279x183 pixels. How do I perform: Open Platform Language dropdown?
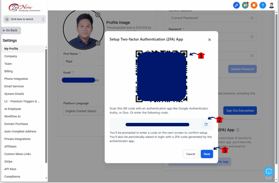pos(84,111)
